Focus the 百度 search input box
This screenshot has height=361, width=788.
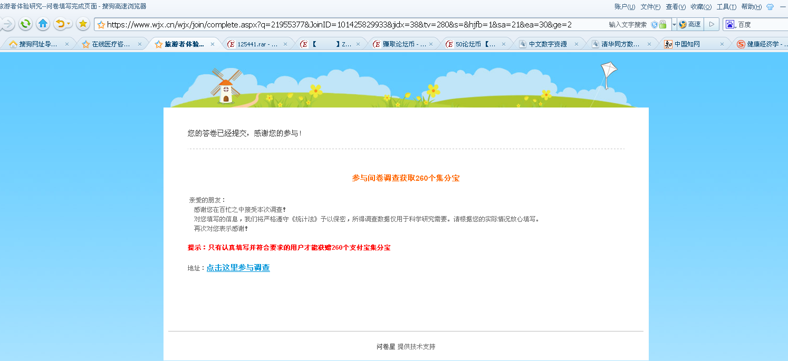[763, 24]
